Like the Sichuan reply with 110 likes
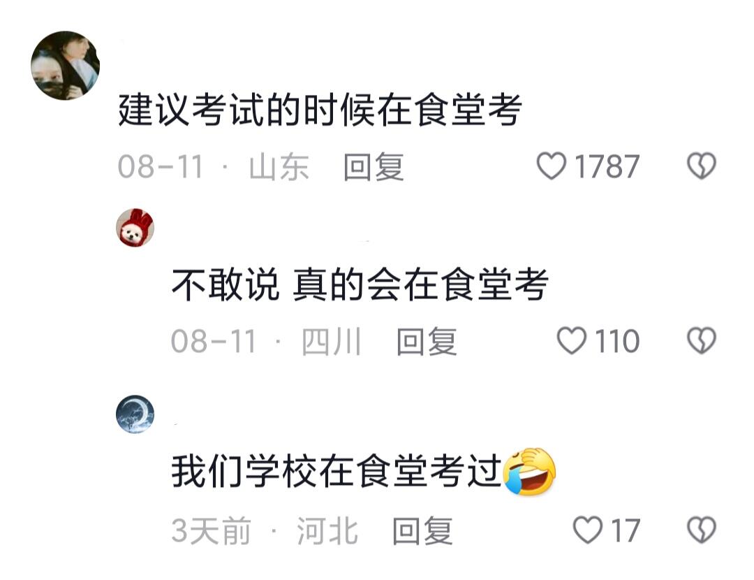This screenshot has width=754, height=580. point(571,341)
